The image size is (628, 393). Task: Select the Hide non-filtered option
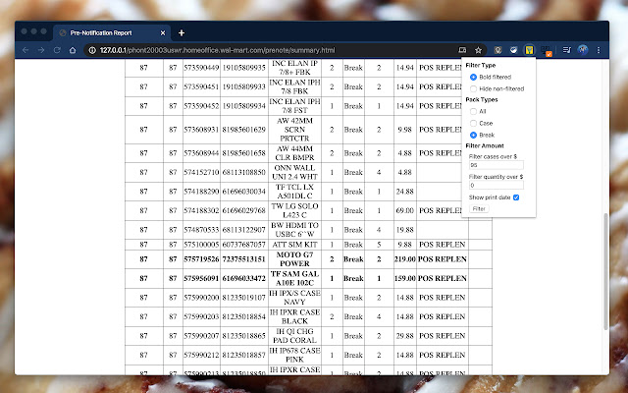[473, 88]
